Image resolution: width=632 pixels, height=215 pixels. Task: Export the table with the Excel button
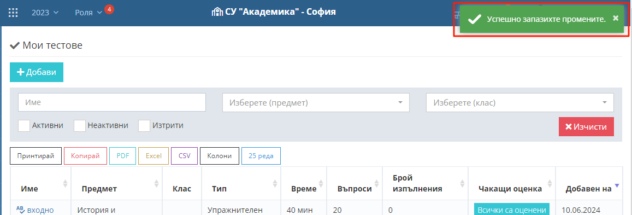[153, 156]
